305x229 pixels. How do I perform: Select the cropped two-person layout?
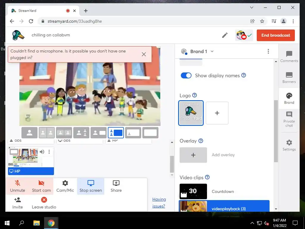(47, 133)
